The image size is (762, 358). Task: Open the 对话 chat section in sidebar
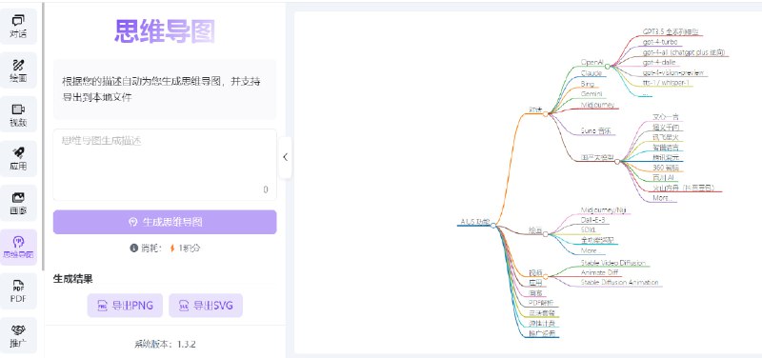(18, 27)
